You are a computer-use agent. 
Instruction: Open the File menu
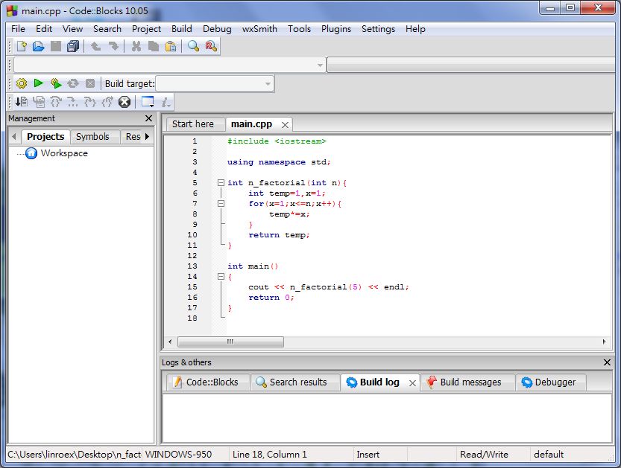pyautogui.click(x=18, y=29)
